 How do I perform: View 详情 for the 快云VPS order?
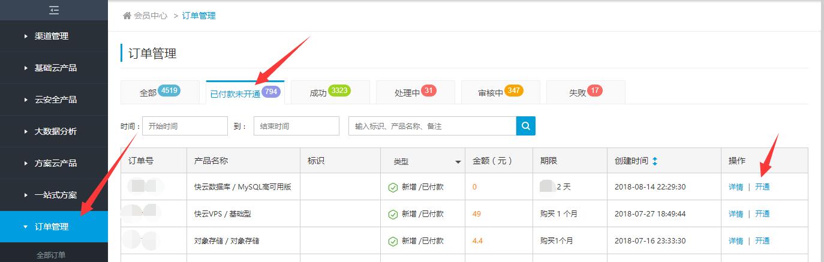[735, 214]
